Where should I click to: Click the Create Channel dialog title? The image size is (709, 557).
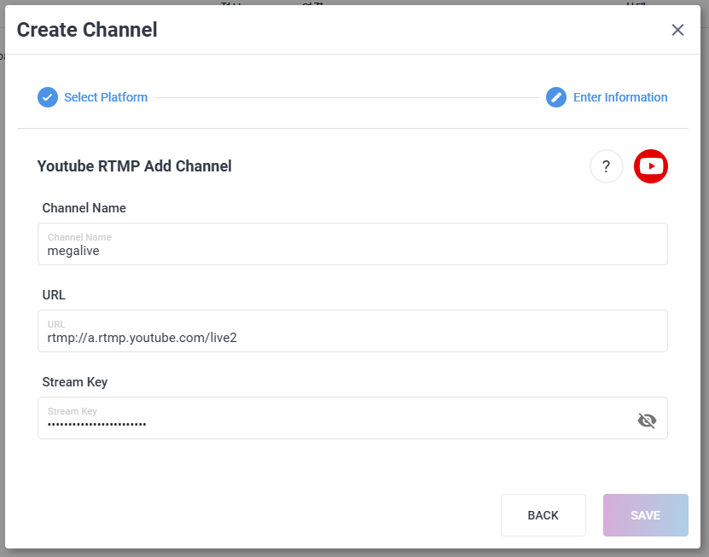click(x=87, y=30)
